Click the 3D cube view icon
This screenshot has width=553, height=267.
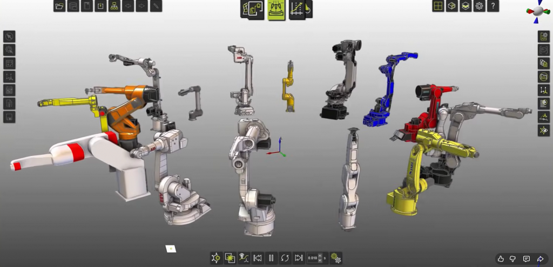451,6
